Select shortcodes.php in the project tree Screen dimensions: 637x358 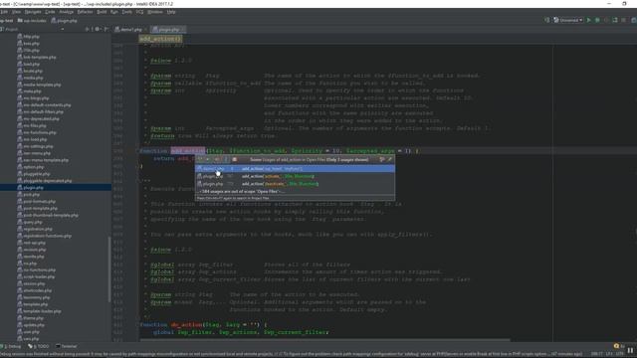pyautogui.click(x=35, y=290)
